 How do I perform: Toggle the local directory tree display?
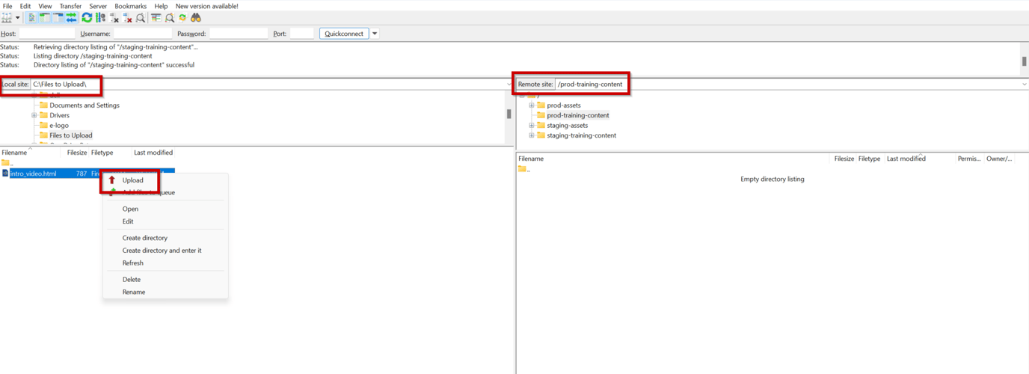[x=45, y=18]
